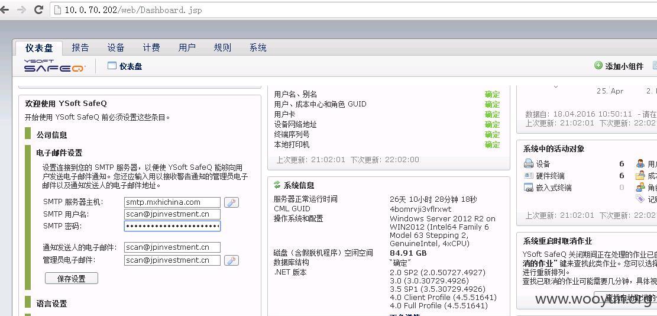Click the 系统重启时取消作业 panel title
Image resolution: width=657 pixels, height=316 pixels.
[558, 241]
